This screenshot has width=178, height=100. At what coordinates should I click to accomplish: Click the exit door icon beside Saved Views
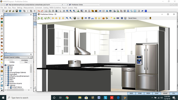[x=150, y=18]
